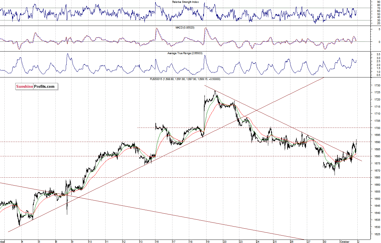Viewport: 381px width, 243px height.
Task: Click the date label 27 on time axis
Action: (309, 241)
